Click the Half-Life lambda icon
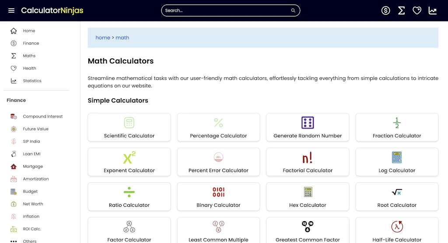Image resolution: width=448 pixels, height=243 pixels. pos(397,227)
